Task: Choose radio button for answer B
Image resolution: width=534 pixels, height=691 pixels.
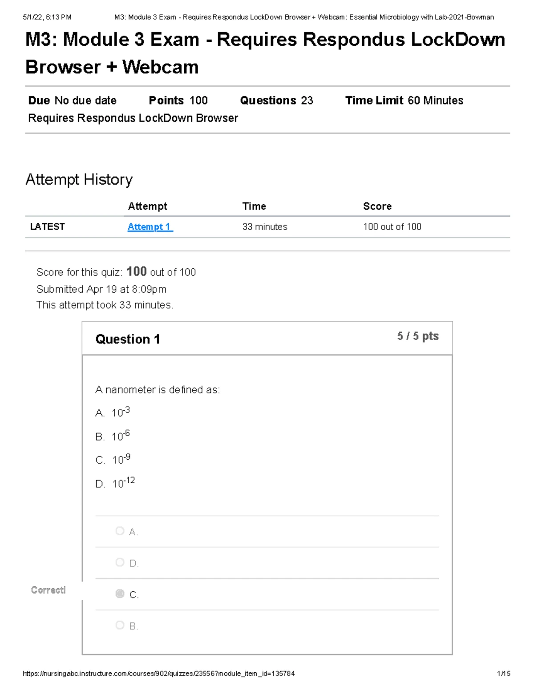Action: tap(120, 625)
